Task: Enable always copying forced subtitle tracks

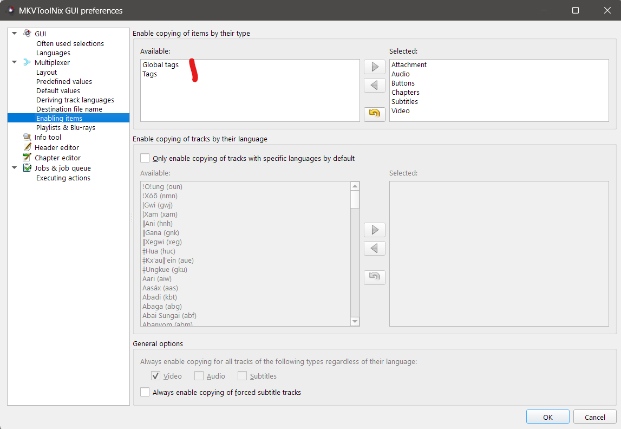Action: 145,392
